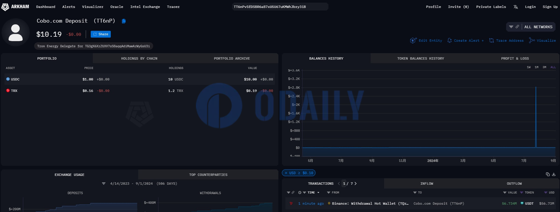The width and height of the screenshot is (560, 212).
Task: Click the 1 minute ago timestamp
Action: pyautogui.click(x=311, y=203)
